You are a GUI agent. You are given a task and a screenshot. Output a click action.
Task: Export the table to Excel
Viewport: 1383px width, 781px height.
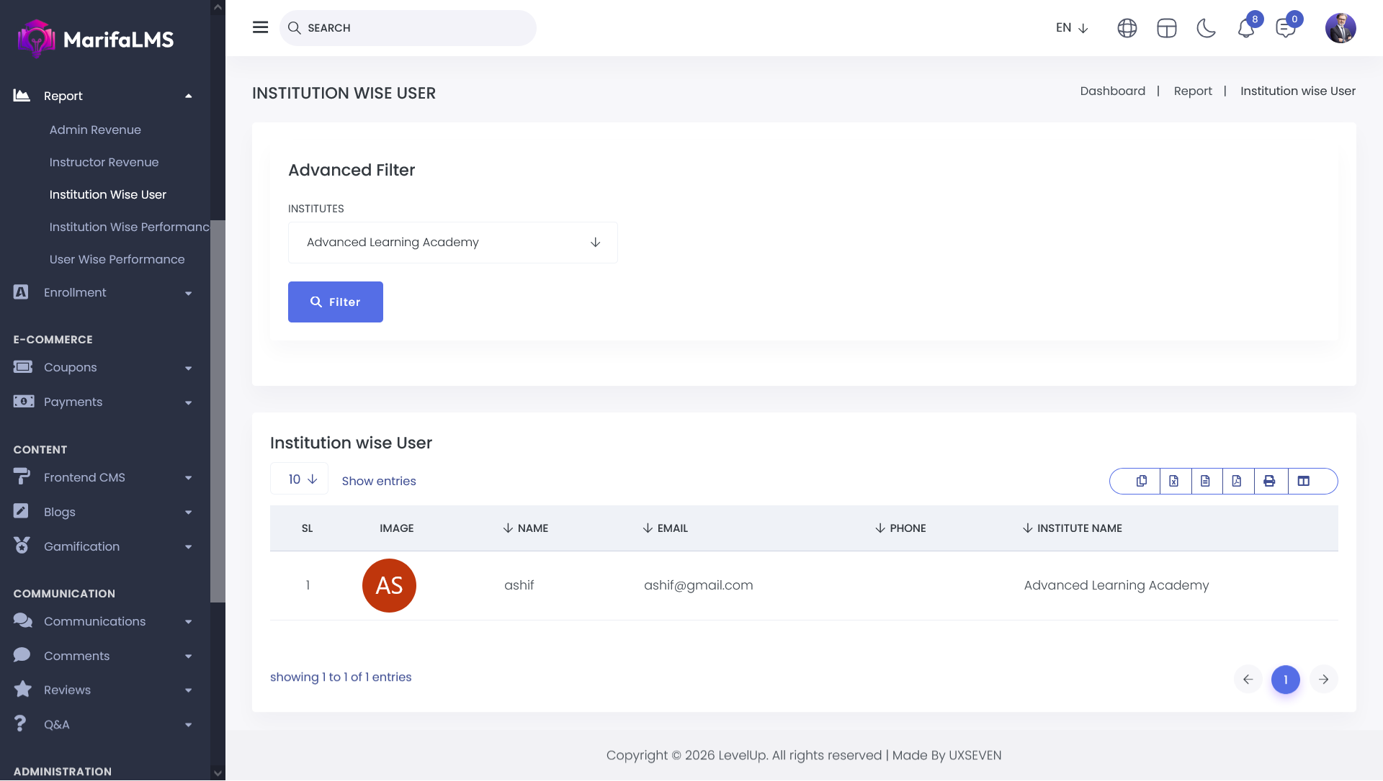click(1174, 481)
